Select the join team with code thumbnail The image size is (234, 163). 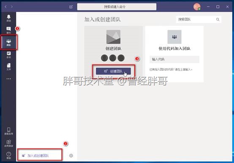(x=174, y=37)
